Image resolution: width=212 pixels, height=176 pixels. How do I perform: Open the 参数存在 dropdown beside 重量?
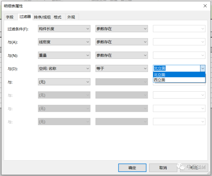click(x=121, y=55)
